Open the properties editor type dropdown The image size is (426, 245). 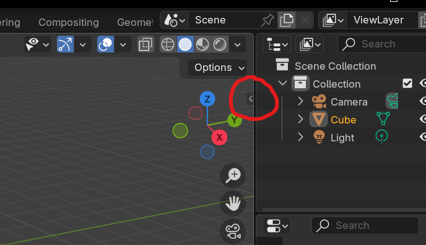coord(277,226)
